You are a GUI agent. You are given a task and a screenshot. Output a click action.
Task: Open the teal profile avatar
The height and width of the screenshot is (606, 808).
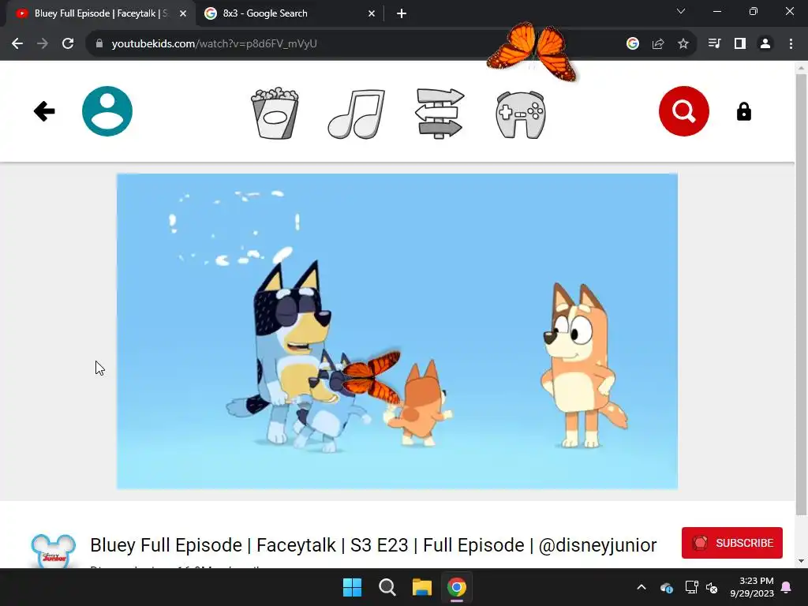[107, 111]
